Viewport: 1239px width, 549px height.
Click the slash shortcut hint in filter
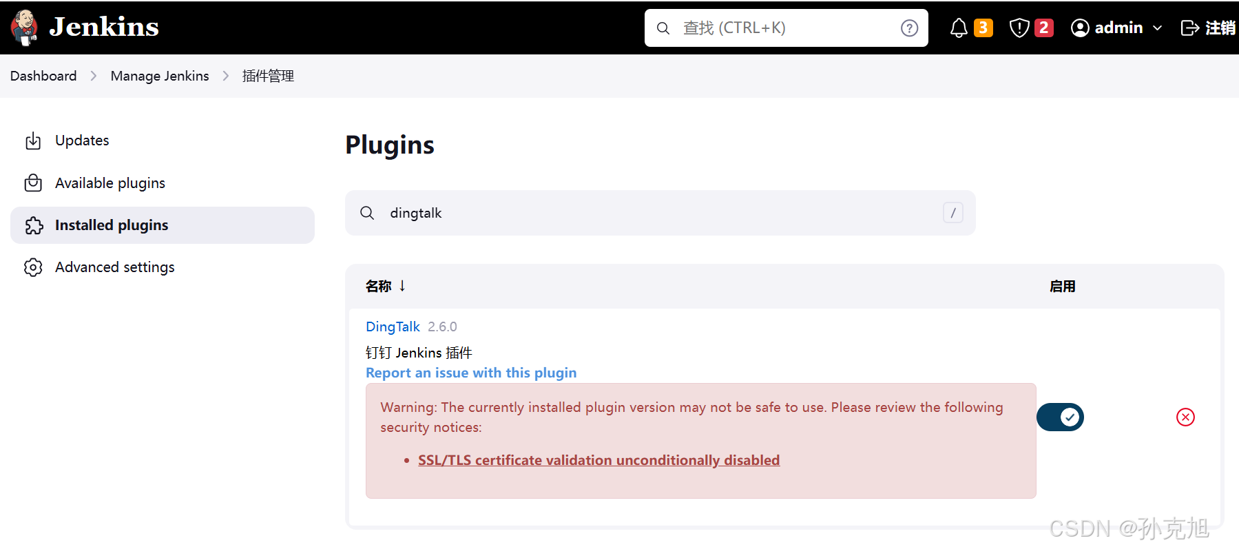coord(953,213)
